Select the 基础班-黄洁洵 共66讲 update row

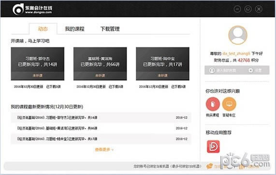click(101, 128)
